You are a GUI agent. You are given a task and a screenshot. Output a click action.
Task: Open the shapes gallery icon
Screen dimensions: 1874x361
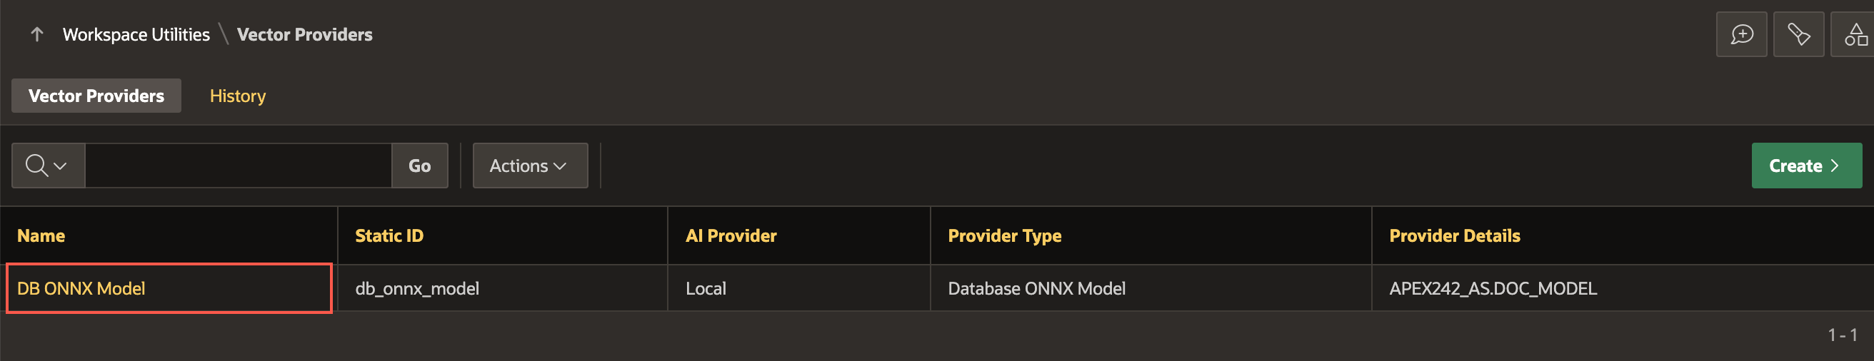[x=1853, y=34]
